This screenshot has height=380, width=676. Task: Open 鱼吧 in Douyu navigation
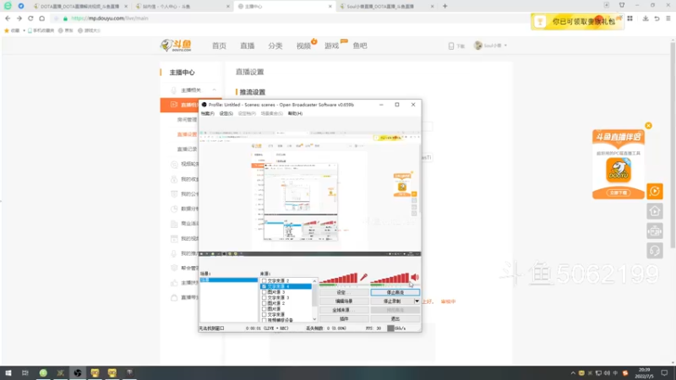[x=360, y=46]
